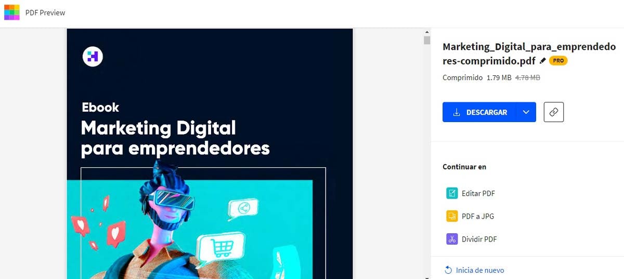Viewport: 624px width, 279px height.
Task: Click the download arrow icon in the DESCARGAR button
Action: tap(457, 112)
